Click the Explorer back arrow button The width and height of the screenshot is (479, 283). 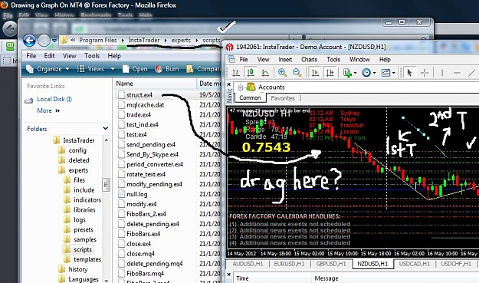coord(29,41)
